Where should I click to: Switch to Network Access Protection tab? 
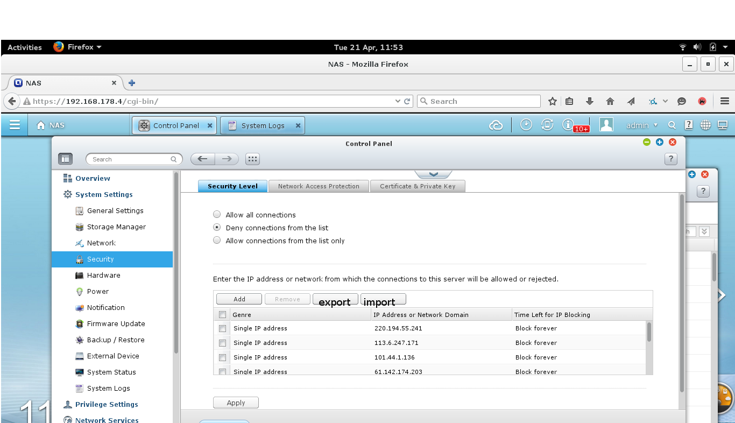319,186
